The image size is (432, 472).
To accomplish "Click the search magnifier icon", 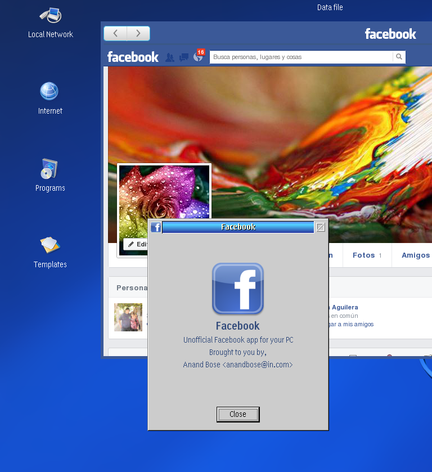I will click(399, 57).
